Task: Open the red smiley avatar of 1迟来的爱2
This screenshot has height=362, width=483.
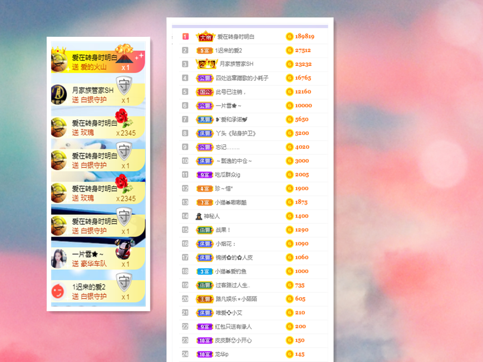Action: point(58,291)
